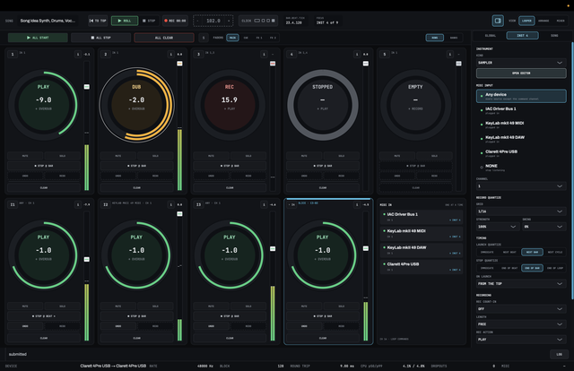The width and height of the screenshot is (574, 371).
Task: Click loop 2 DUB circular dial
Action: click(136, 105)
